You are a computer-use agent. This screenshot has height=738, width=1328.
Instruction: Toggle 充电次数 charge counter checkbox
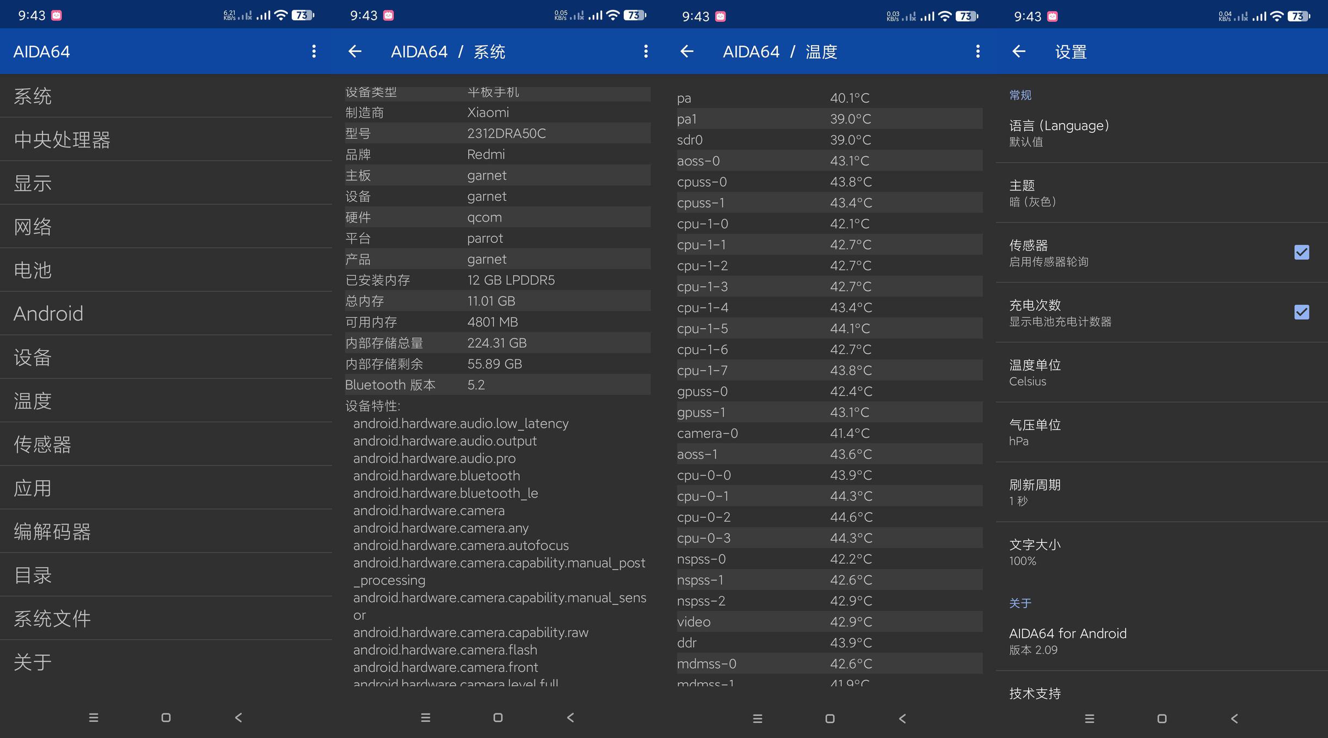(1302, 312)
